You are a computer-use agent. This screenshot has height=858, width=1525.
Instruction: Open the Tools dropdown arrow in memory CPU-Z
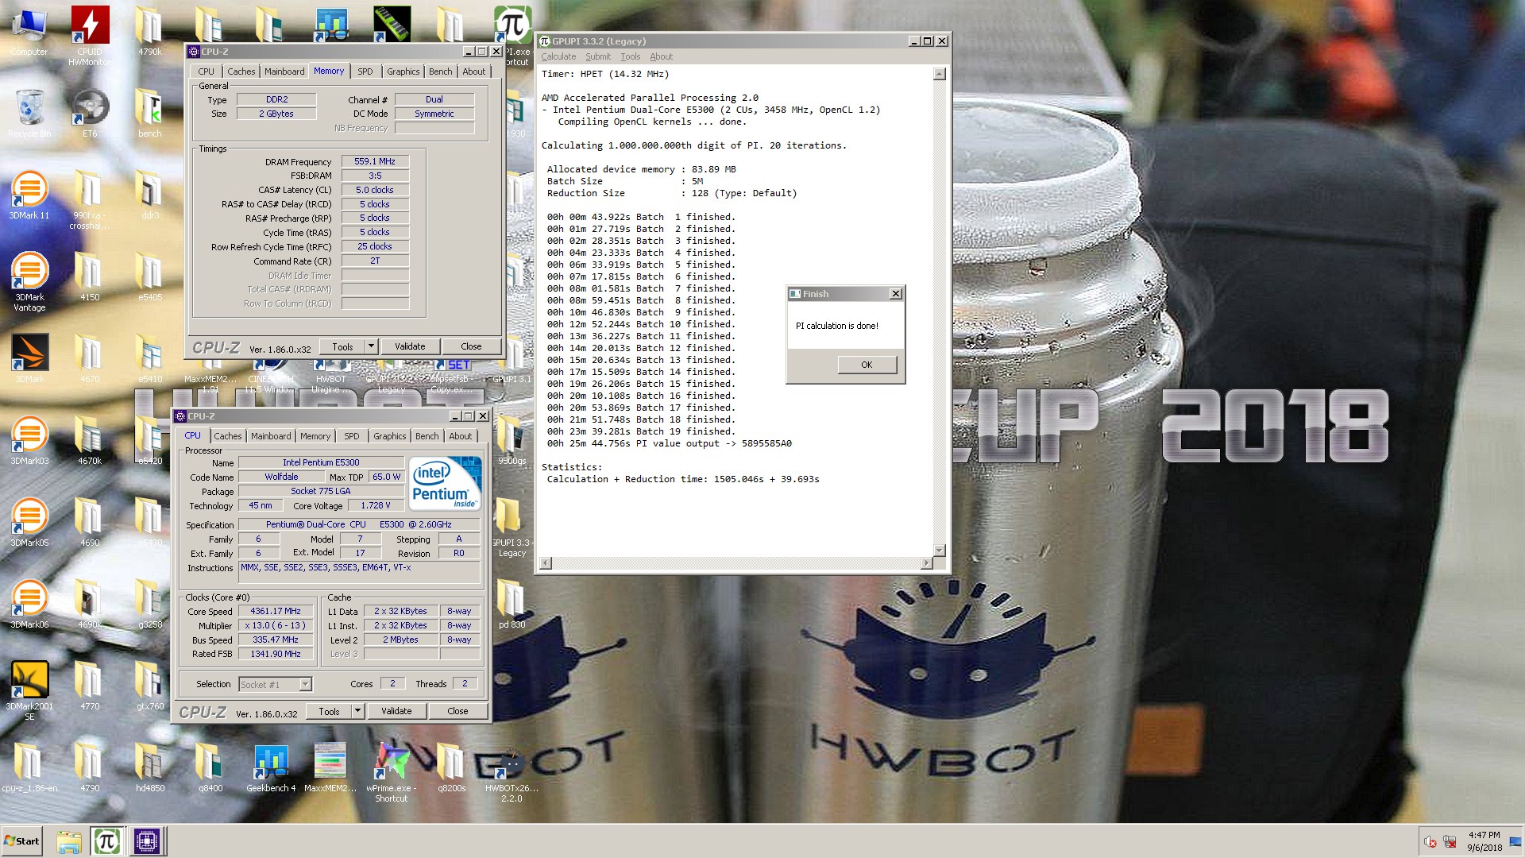click(x=371, y=346)
